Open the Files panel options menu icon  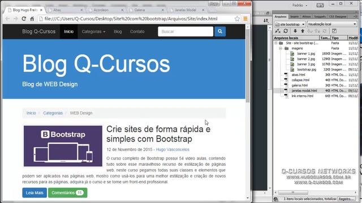pos(355,16)
